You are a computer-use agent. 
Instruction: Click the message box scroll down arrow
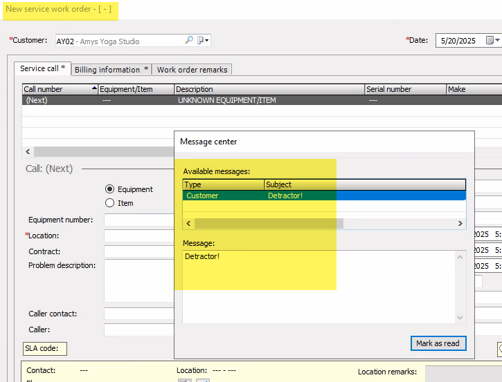tap(460, 317)
